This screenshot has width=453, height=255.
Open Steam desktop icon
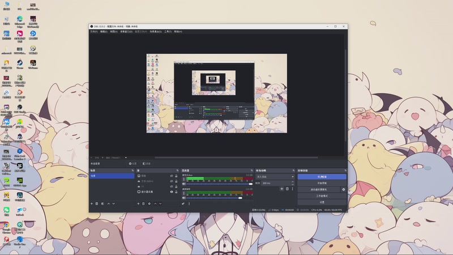[20, 64]
